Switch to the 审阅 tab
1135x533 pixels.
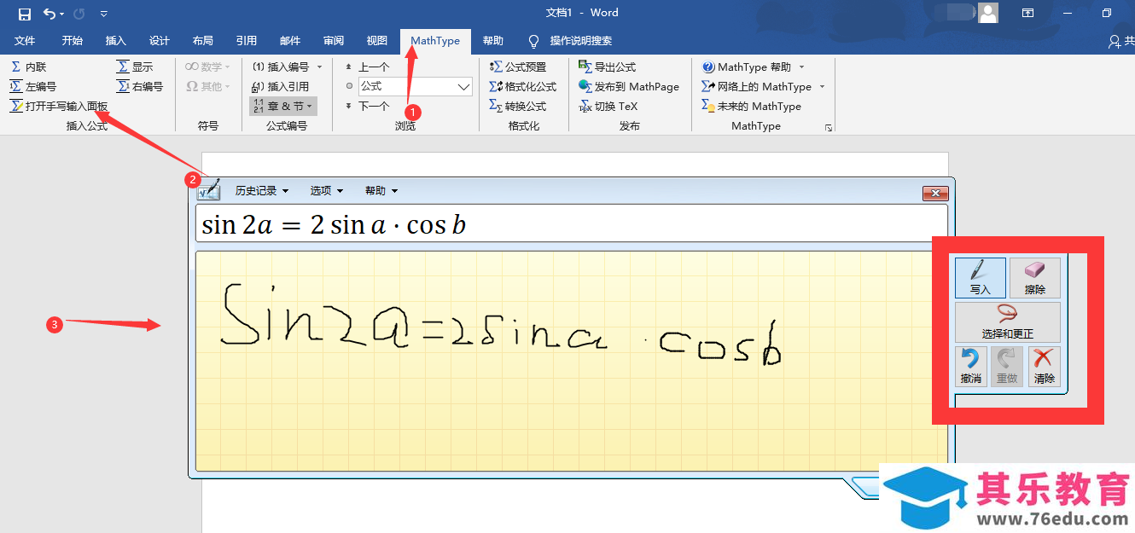coord(334,41)
